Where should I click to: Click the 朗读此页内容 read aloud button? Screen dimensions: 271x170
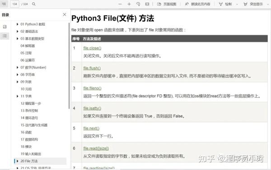[x=197, y=4]
